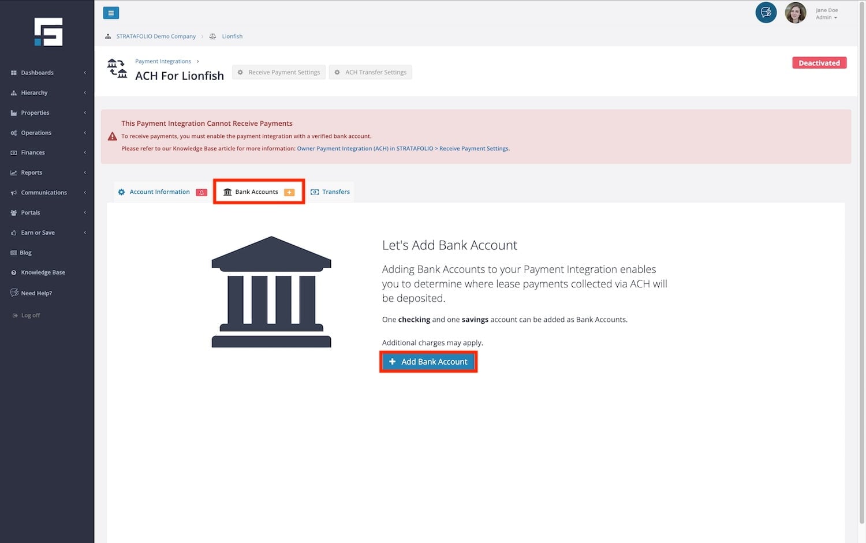Screen dimensions: 866x543
Task: Open the Receive Payment Settings button
Action: (279, 73)
